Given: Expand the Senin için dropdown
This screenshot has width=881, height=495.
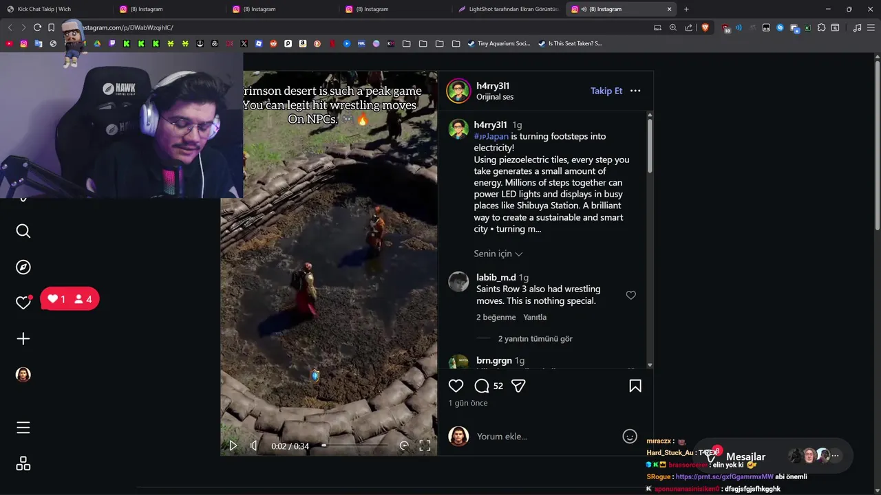Looking at the screenshot, I should click(x=498, y=254).
